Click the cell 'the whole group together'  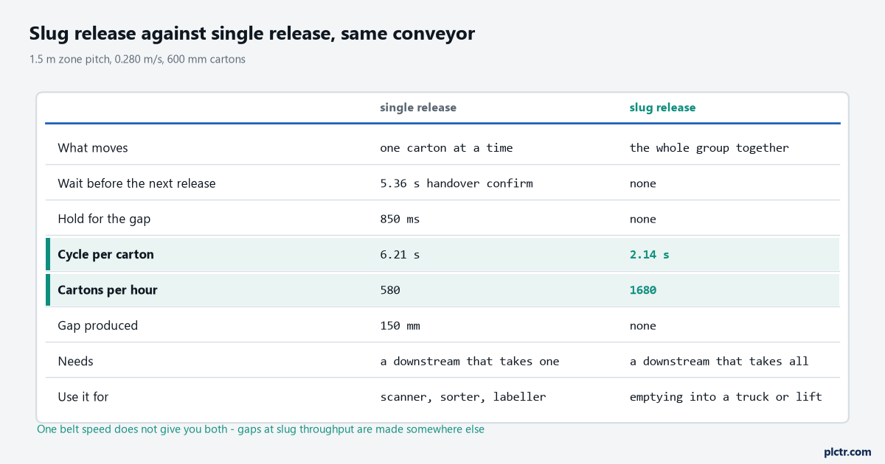point(709,148)
